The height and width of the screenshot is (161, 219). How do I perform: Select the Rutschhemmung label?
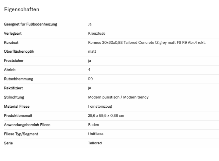coord(18,79)
